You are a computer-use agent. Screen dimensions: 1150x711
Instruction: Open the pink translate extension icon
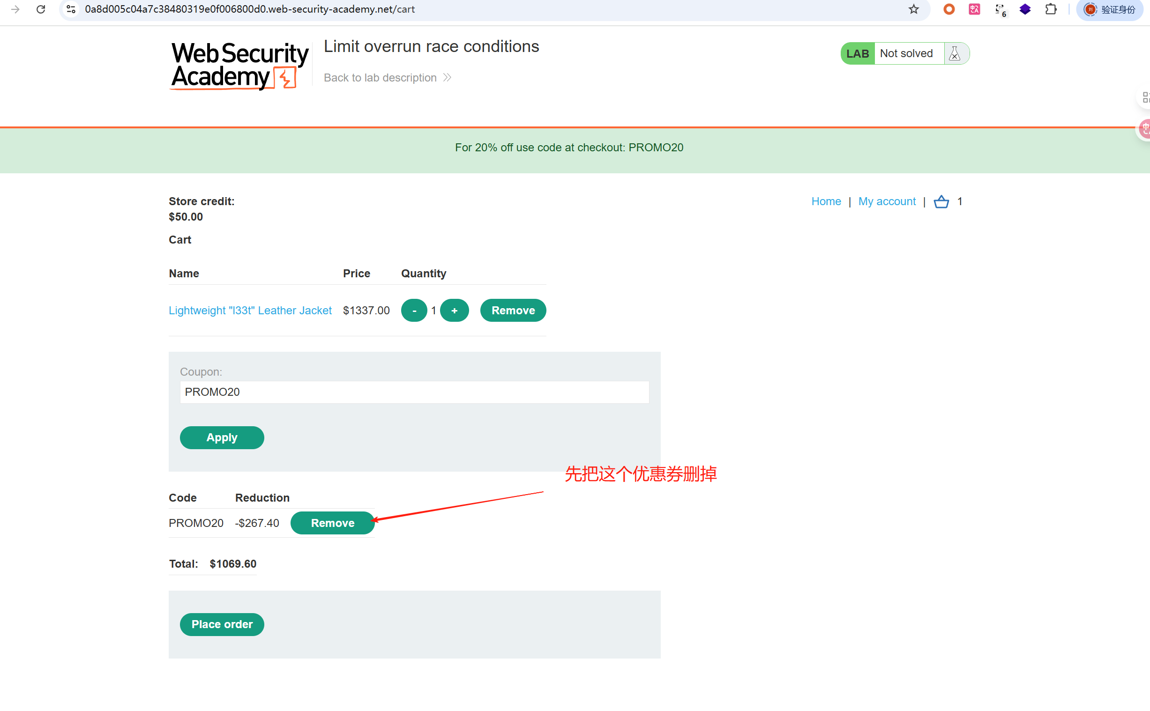pos(974,9)
